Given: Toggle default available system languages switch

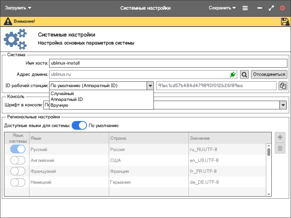Looking at the screenshot, I should [79, 126].
